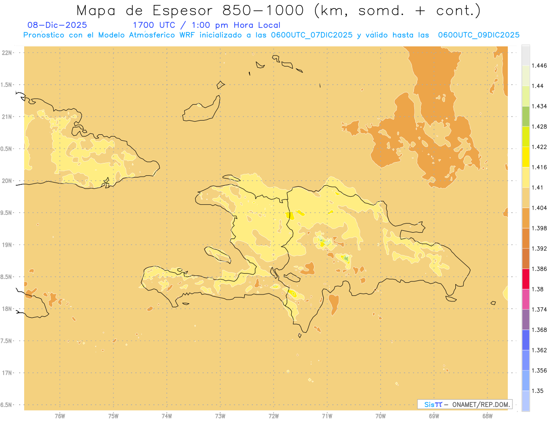
Task: Click the colorbar value '1.428'
Action: [x=540, y=127]
